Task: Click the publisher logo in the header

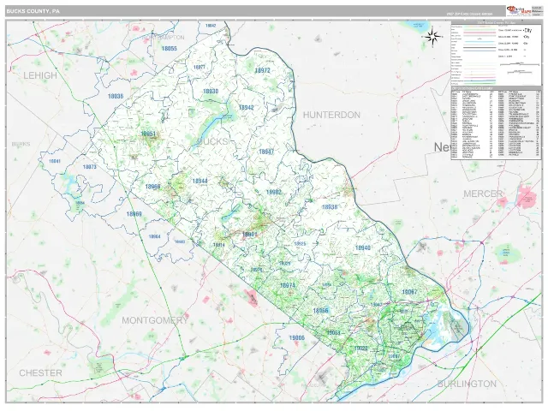Action: 518,10
